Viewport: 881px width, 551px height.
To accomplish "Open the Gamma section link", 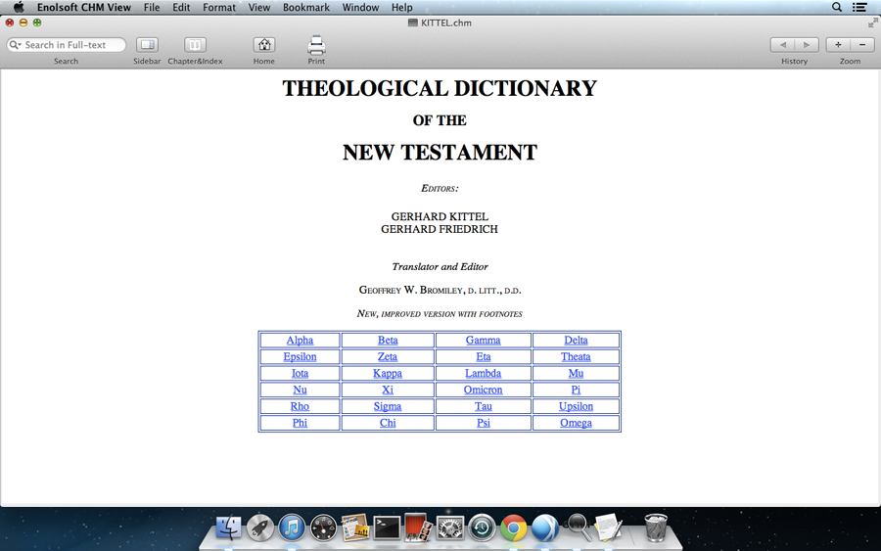I will coord(484,341).
